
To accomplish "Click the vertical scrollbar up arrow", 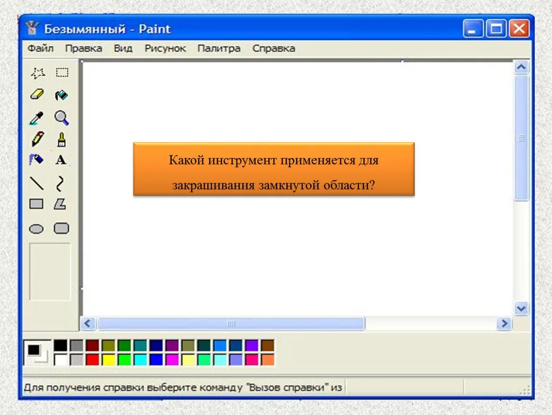I will (521, 67).
